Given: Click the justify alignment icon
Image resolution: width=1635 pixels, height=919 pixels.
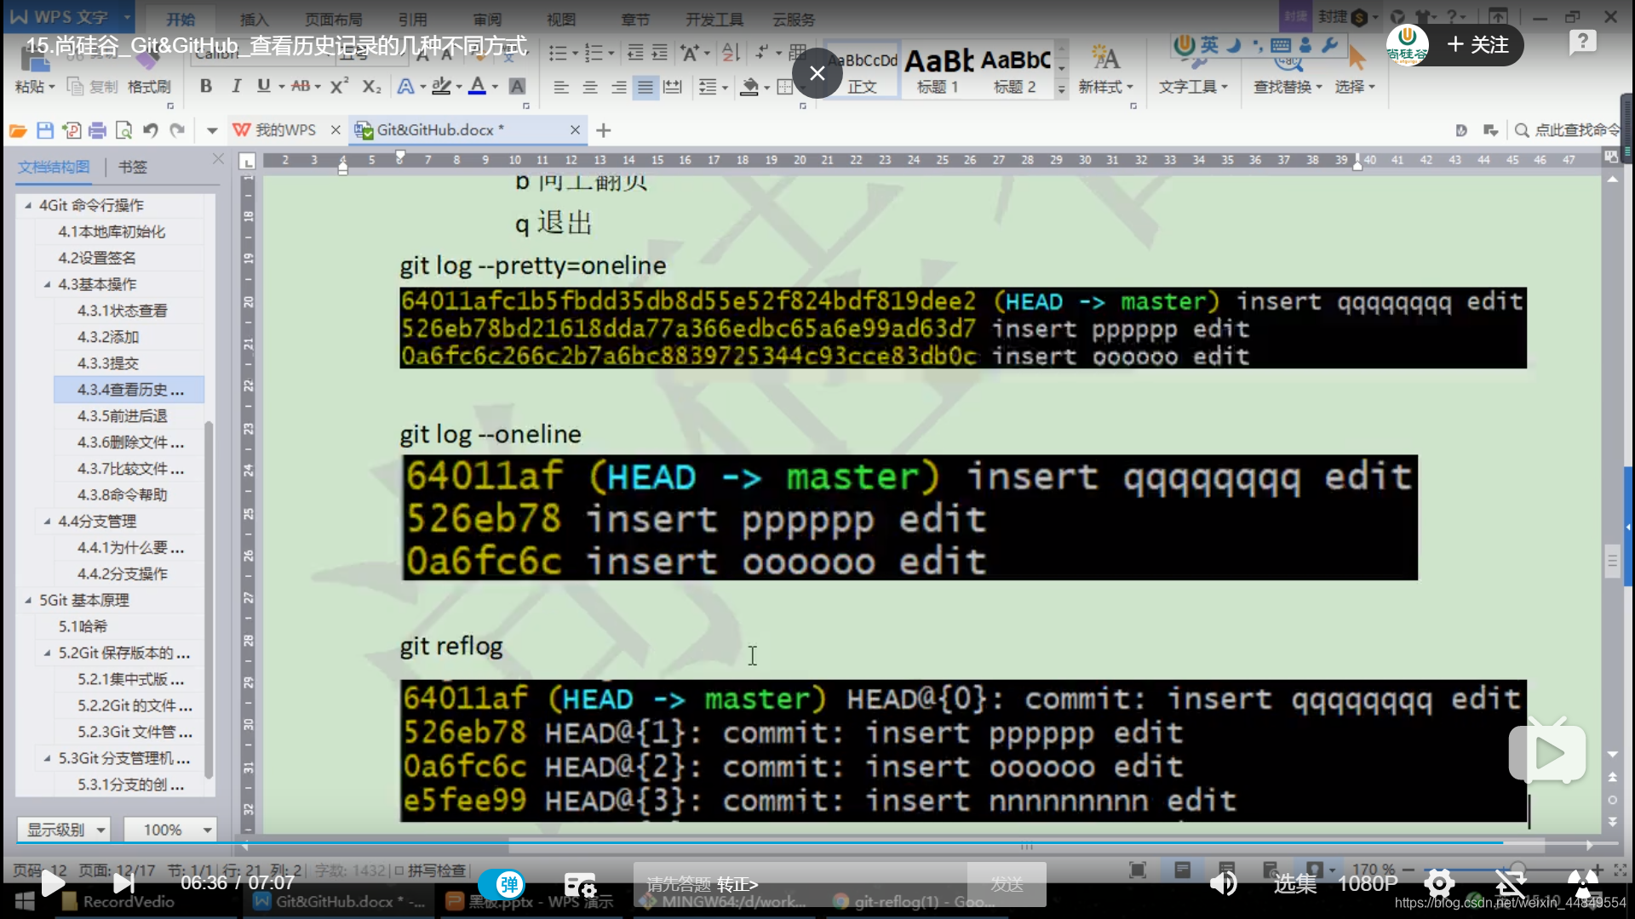Looking at the screenshot, I should tap(646, 87).
